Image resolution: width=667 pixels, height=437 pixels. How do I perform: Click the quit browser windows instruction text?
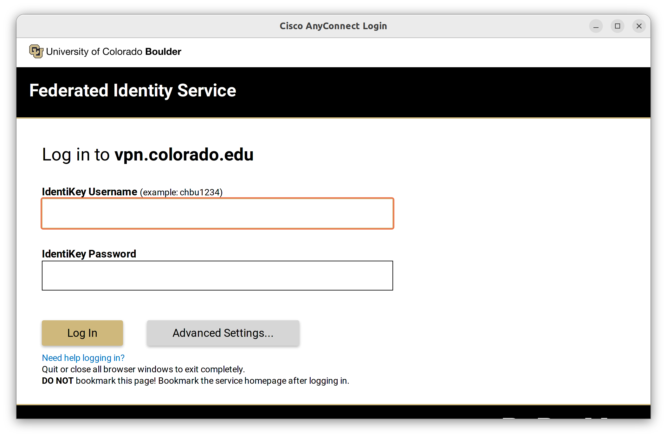tap(143, 369)
